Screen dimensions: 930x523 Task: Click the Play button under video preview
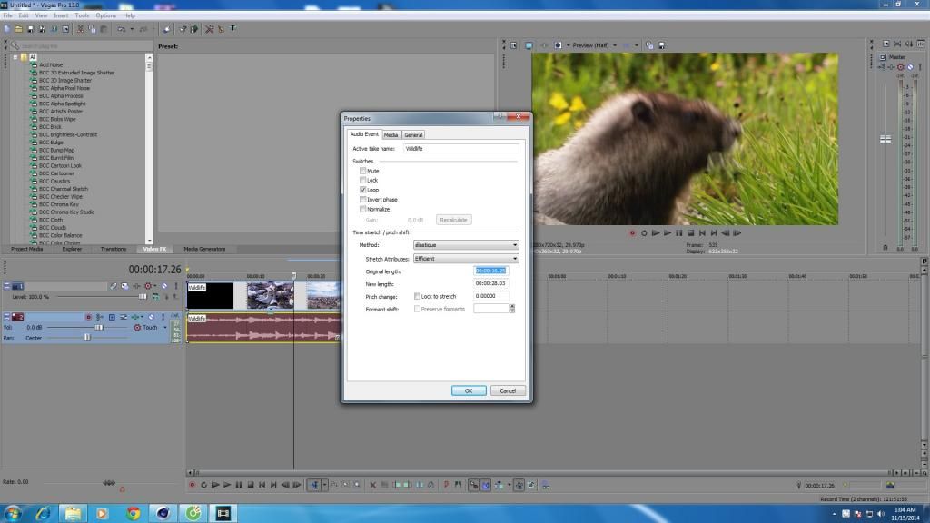(x=668, y=233)
